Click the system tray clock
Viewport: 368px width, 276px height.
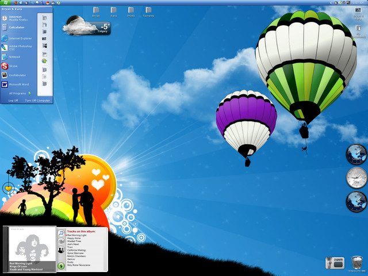point(359,3)
